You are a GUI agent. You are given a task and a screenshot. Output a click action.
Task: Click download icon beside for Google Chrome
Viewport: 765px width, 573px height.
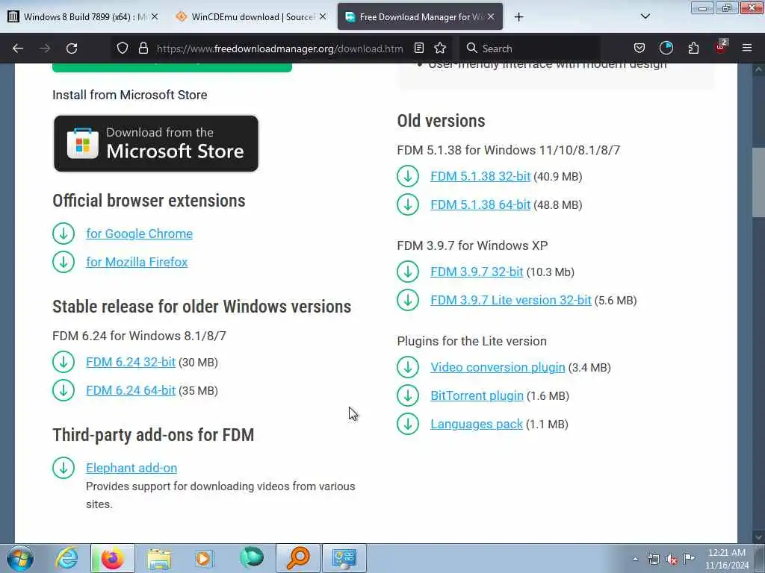[x=64, y=234]
